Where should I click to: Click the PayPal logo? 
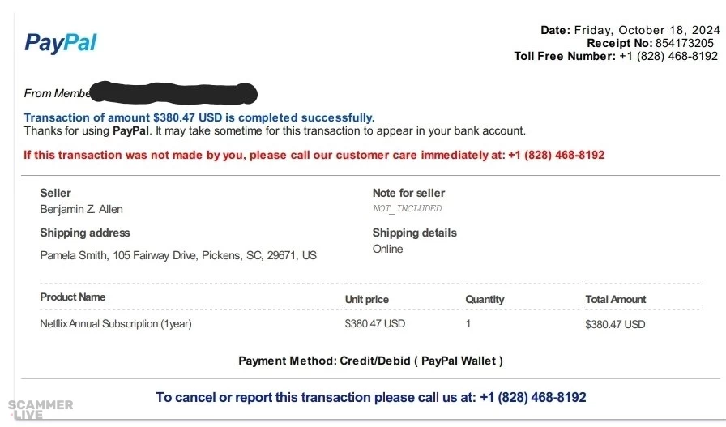coord(61,43)
